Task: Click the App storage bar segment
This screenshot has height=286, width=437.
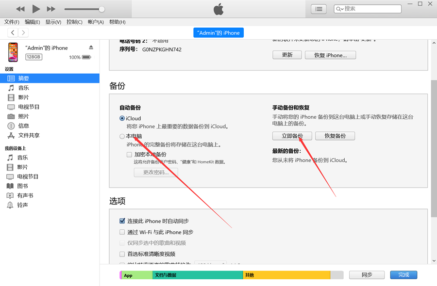Action: click(137, 275)
